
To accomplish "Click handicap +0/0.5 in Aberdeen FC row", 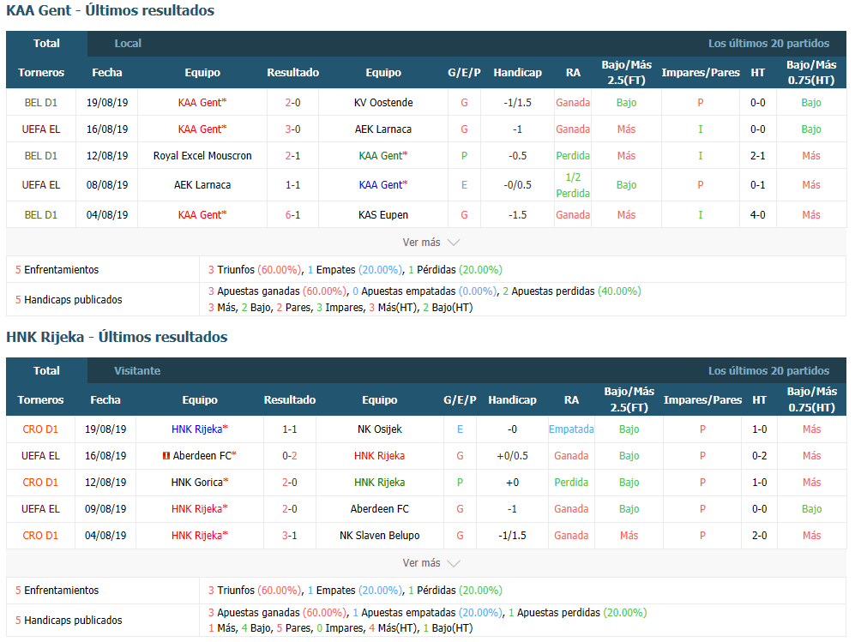I will 512,456.
